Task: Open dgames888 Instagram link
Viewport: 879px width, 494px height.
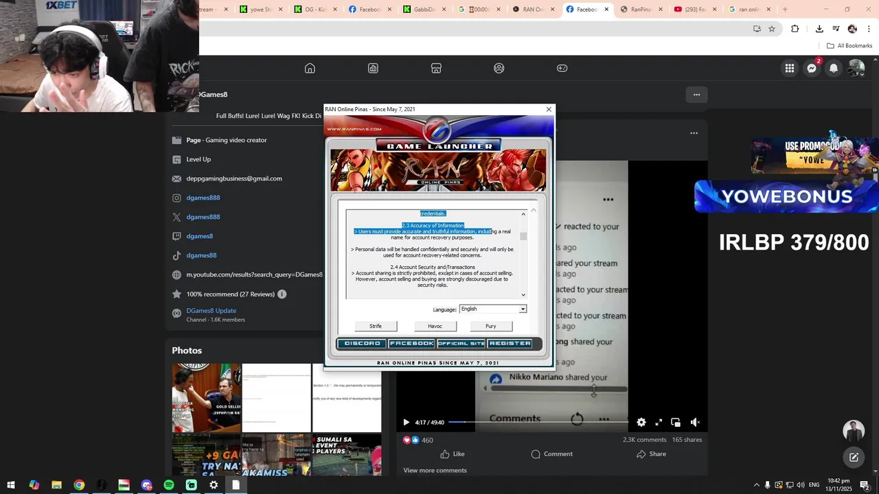Action: click(203, 198)
